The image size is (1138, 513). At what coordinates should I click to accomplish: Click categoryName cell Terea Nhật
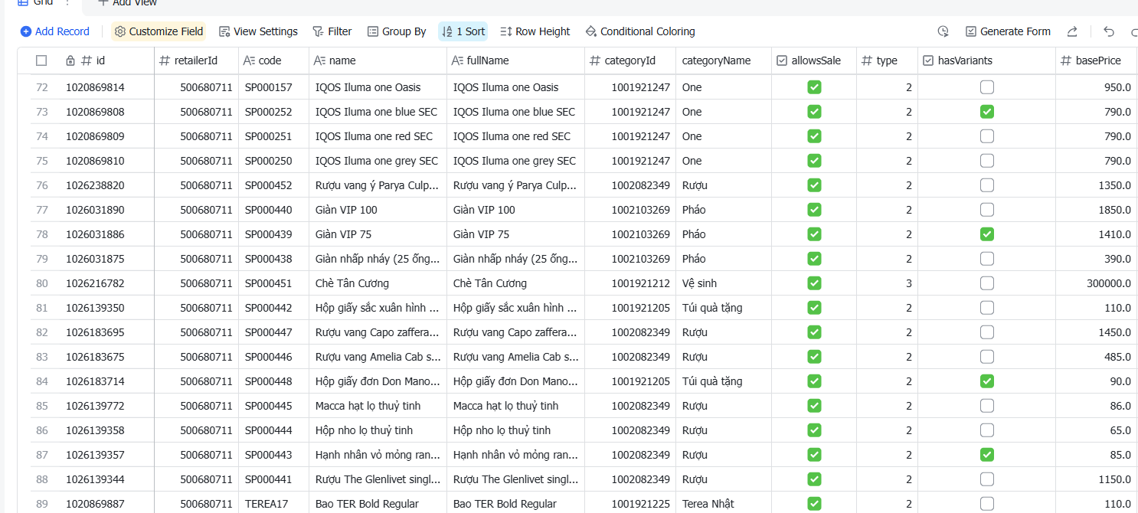pos(723,504)
